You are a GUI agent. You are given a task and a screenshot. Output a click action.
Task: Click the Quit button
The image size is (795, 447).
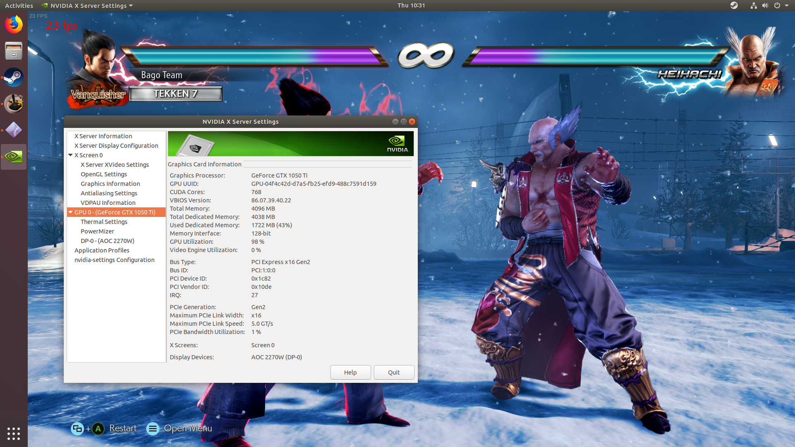[394, 372]
